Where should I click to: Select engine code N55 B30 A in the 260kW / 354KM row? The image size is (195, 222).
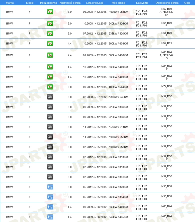tap(167, 197)
